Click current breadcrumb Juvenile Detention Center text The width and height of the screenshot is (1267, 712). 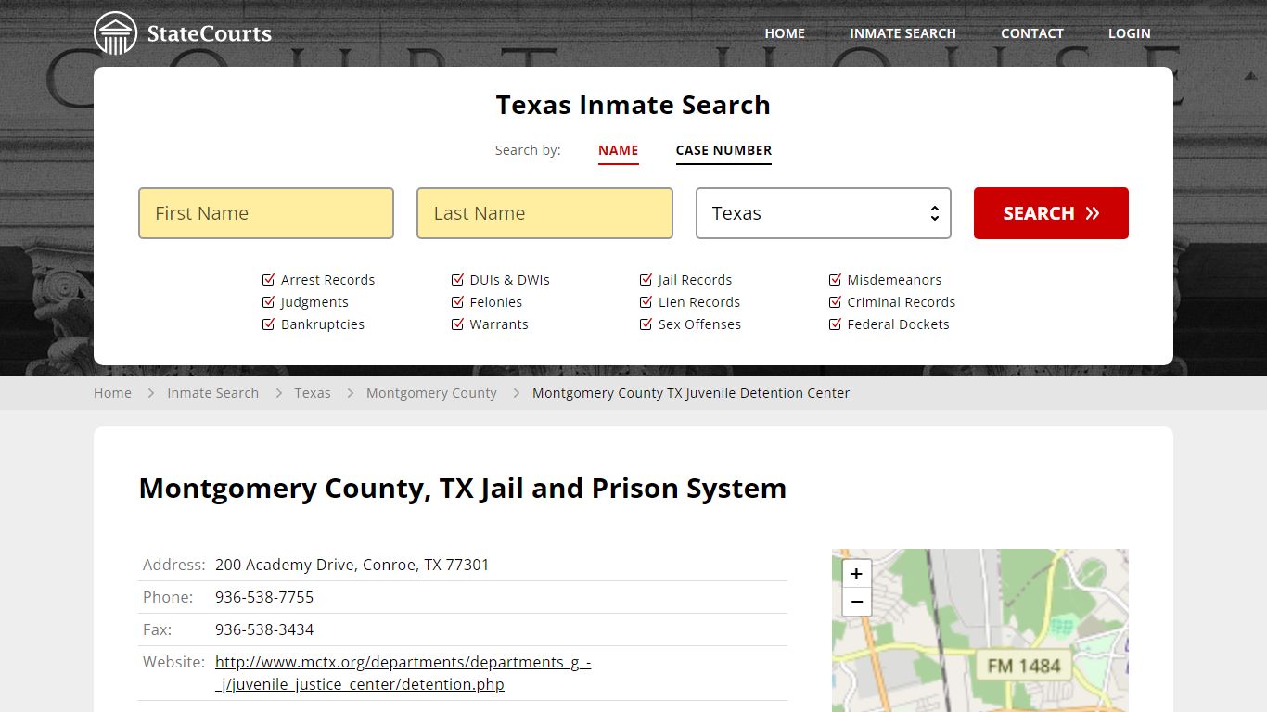click(691, 393)
